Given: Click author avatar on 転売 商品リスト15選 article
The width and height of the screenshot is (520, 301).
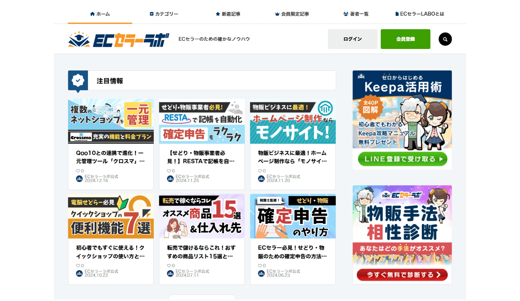Looking at the screenshot, I should 170,273.
